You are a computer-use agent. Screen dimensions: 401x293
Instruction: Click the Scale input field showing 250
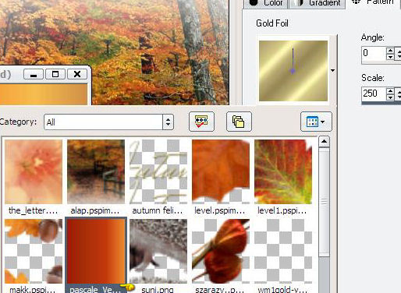[374, 94]
